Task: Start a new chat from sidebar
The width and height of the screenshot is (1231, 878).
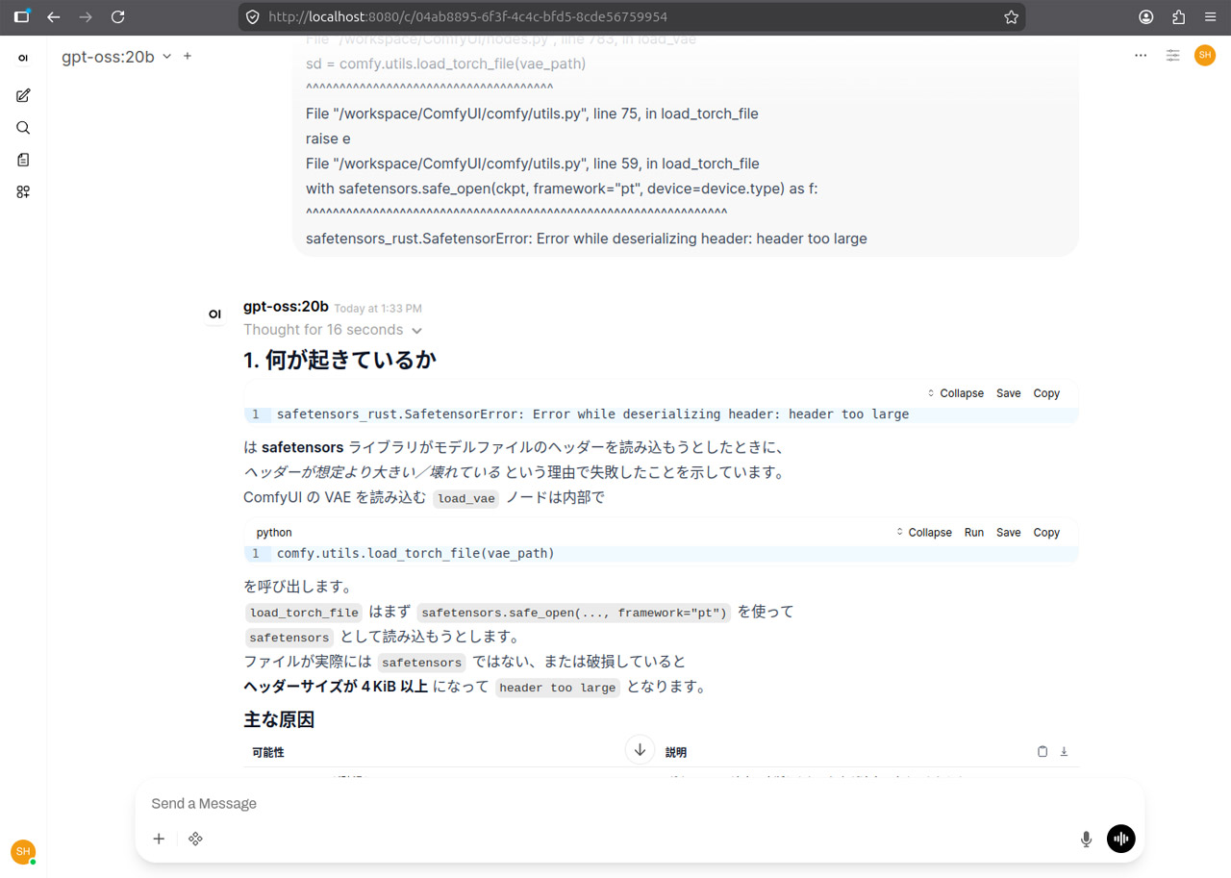Action: (x=23, y=95)
